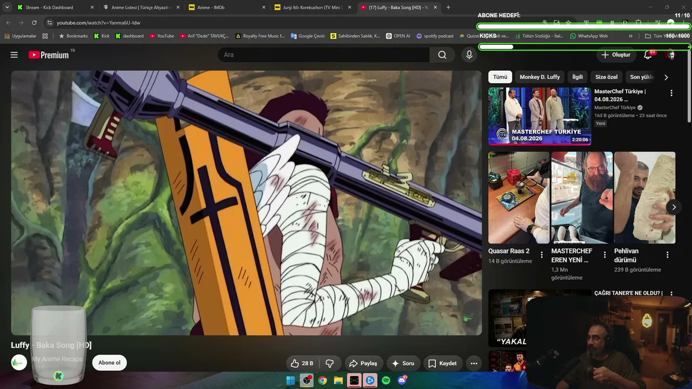View site information icon in address bar
This screenshot has width=692, height=389.
coord(49,23)
